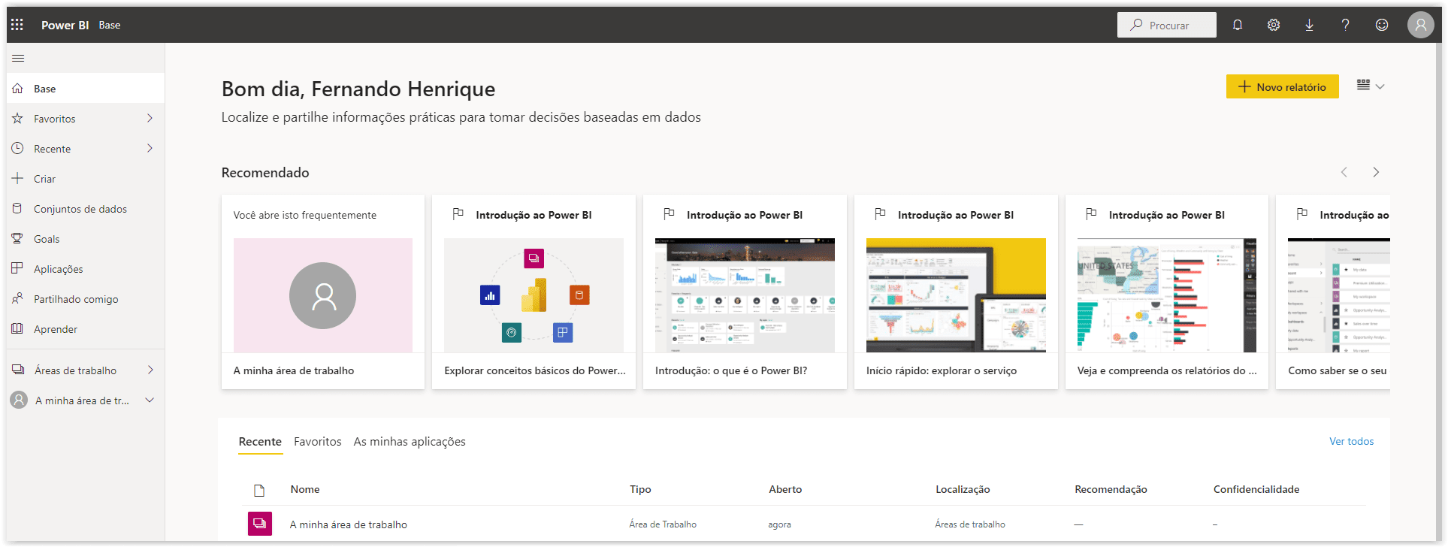Screen dimensions: 1448x547
Task: Open 'Veja e compreenda os relatórios' card
Action: [1167, 292]
